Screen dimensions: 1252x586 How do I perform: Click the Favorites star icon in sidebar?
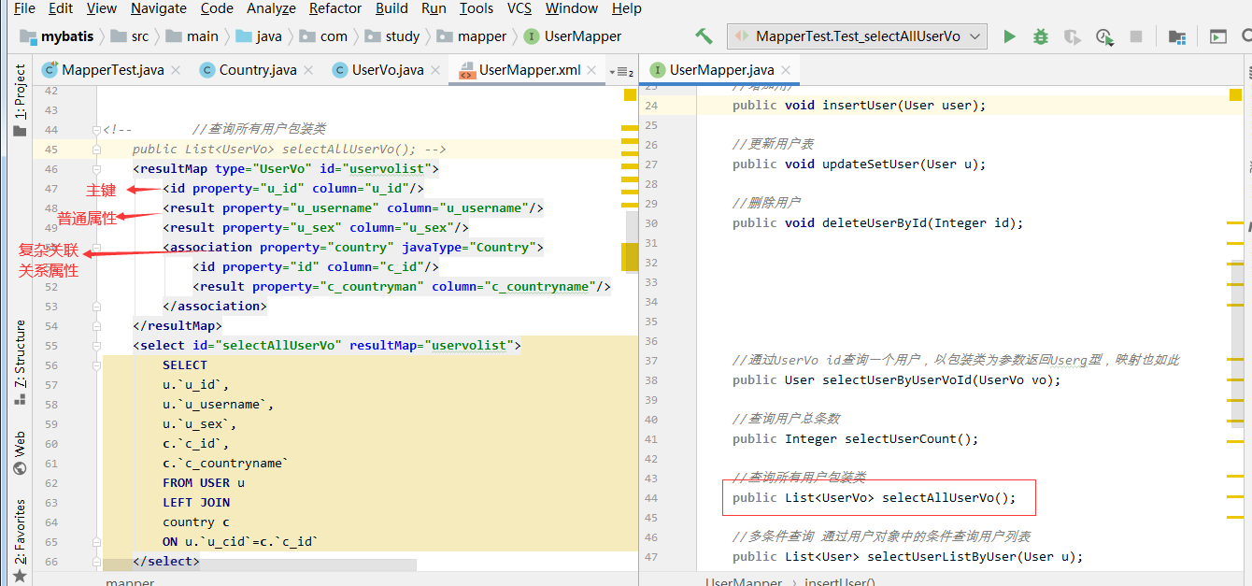click(x=20, y=577)
